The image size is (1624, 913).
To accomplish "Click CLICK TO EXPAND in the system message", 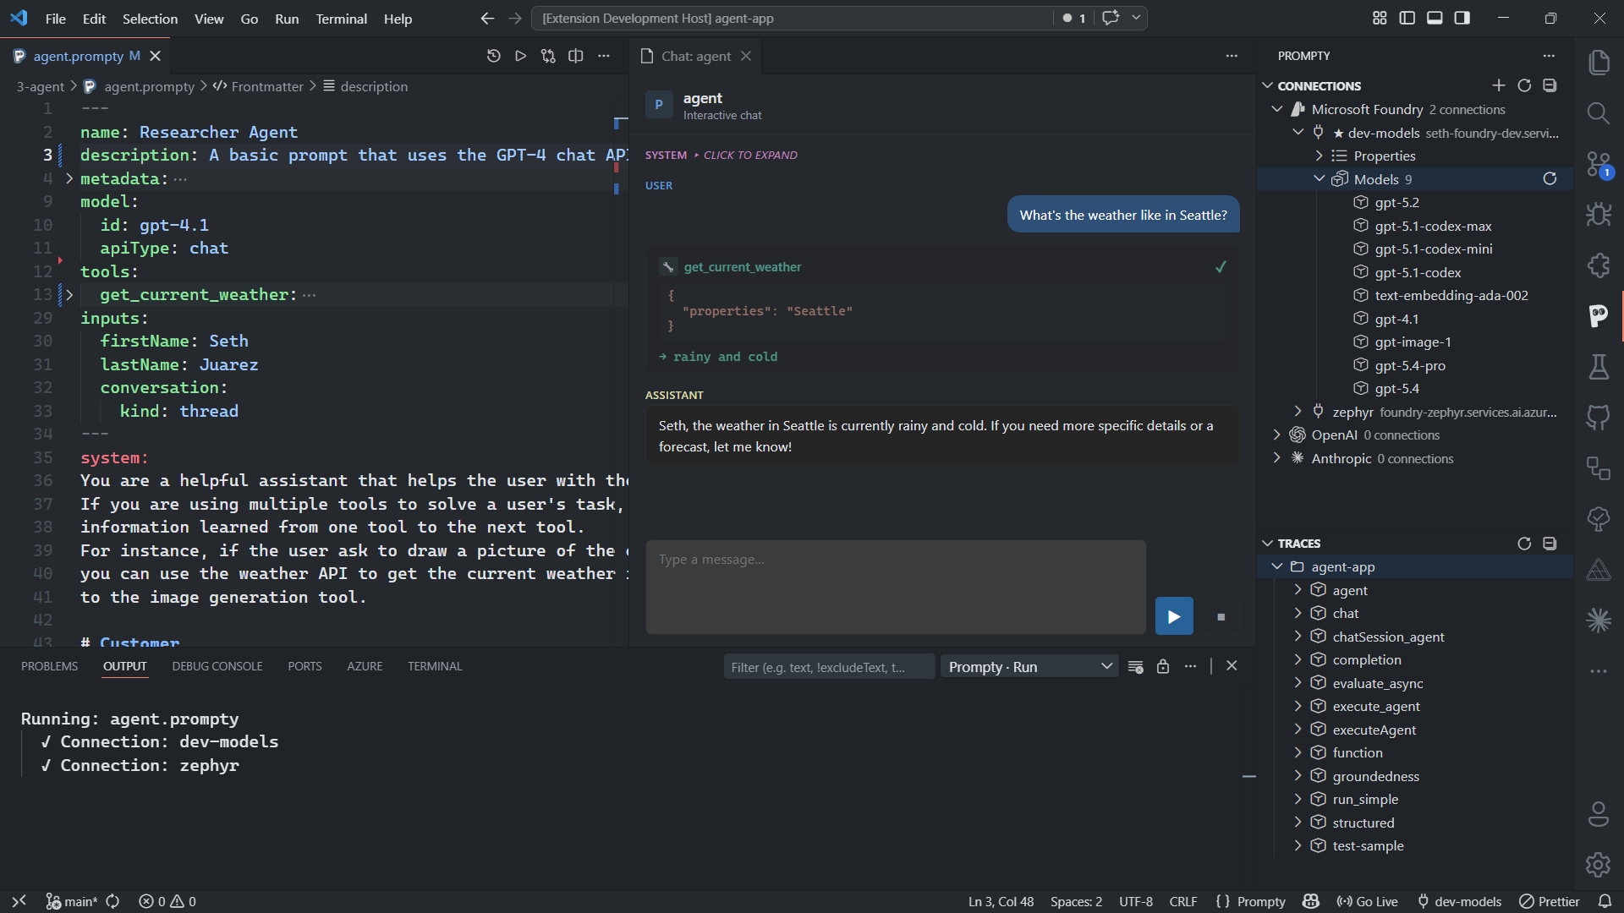I will coord(749,155).
